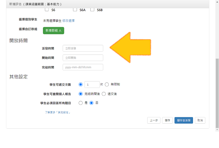The width and height of the screenshot is (219, 148).
Task: Tick the S6A class checkbox
Action: coord(75,10)
